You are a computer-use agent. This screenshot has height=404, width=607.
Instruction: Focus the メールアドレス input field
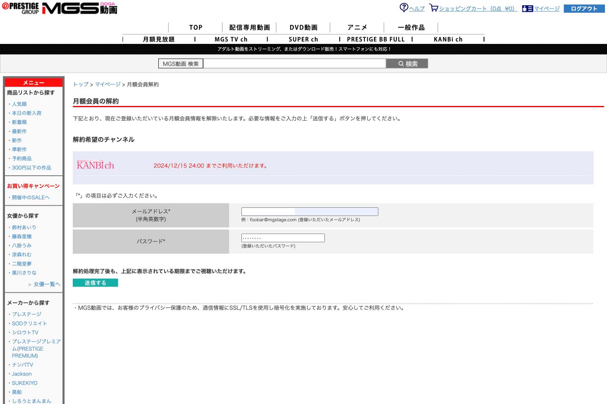tap(310, 211)
